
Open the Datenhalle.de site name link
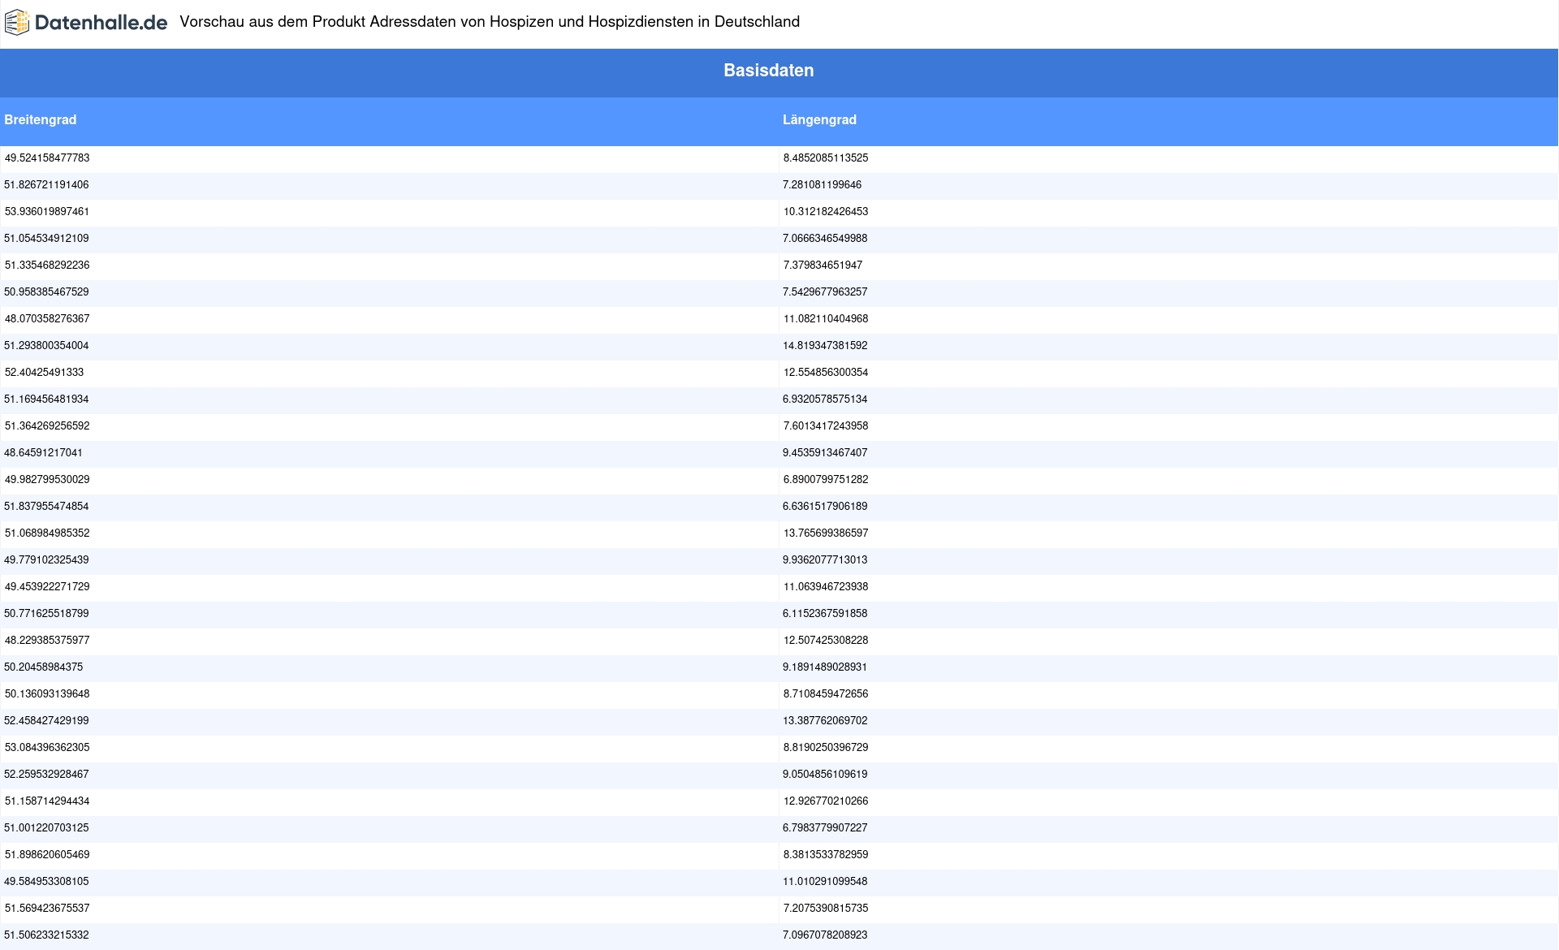(101, 23)
